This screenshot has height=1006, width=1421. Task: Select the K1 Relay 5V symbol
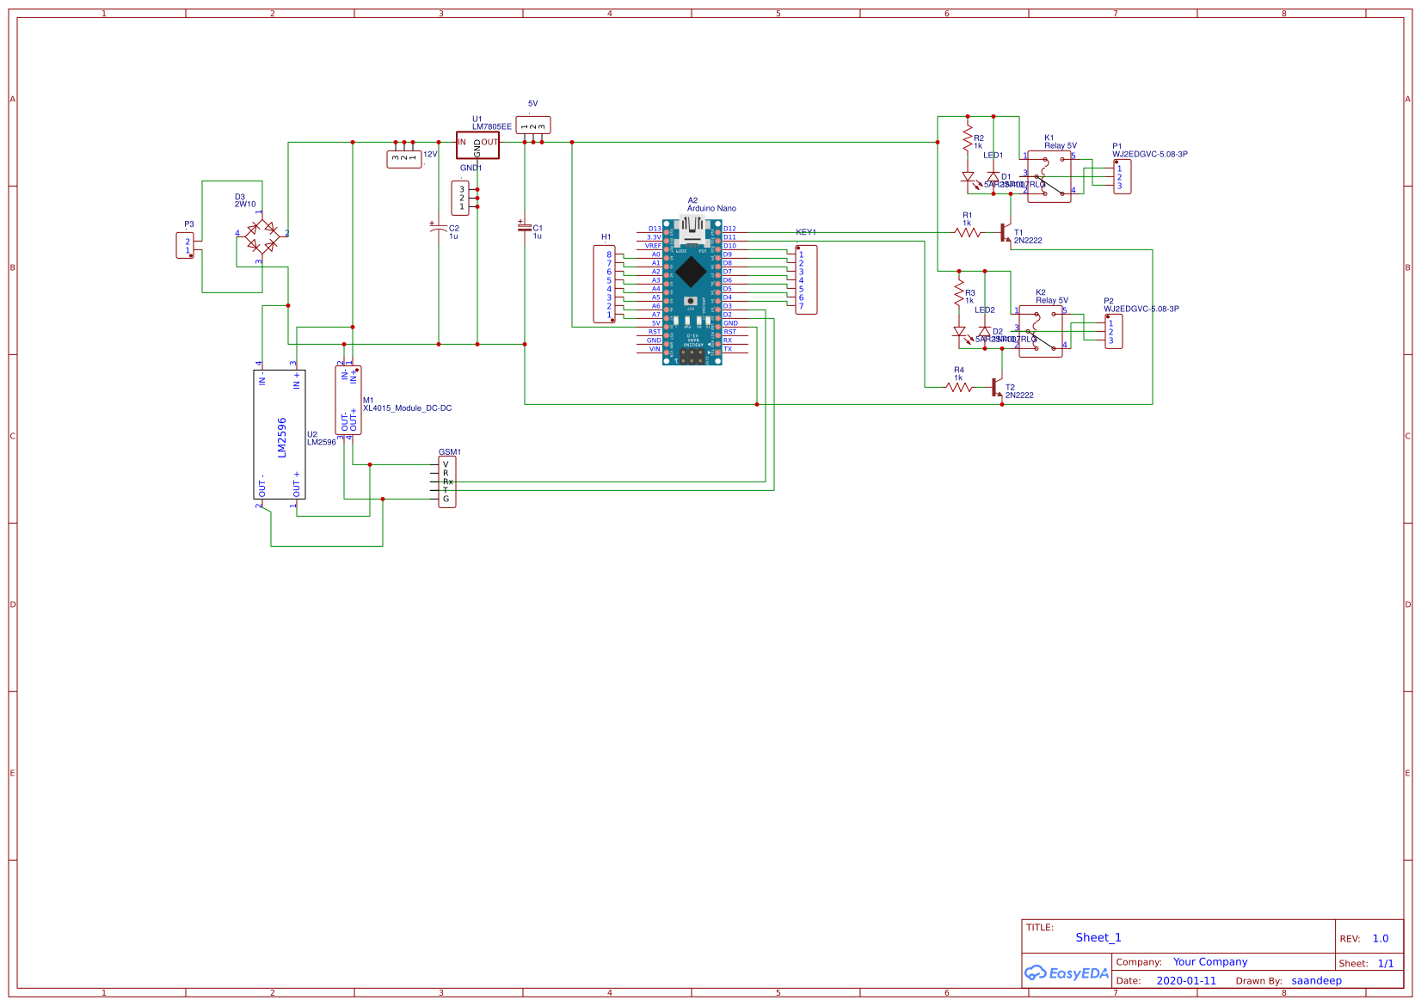[x=1049, y=177]
